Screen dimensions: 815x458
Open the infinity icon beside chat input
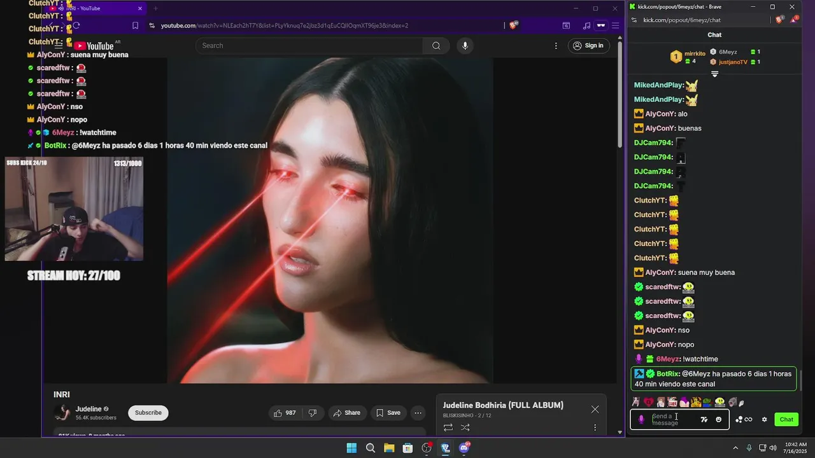click(749, 419)
